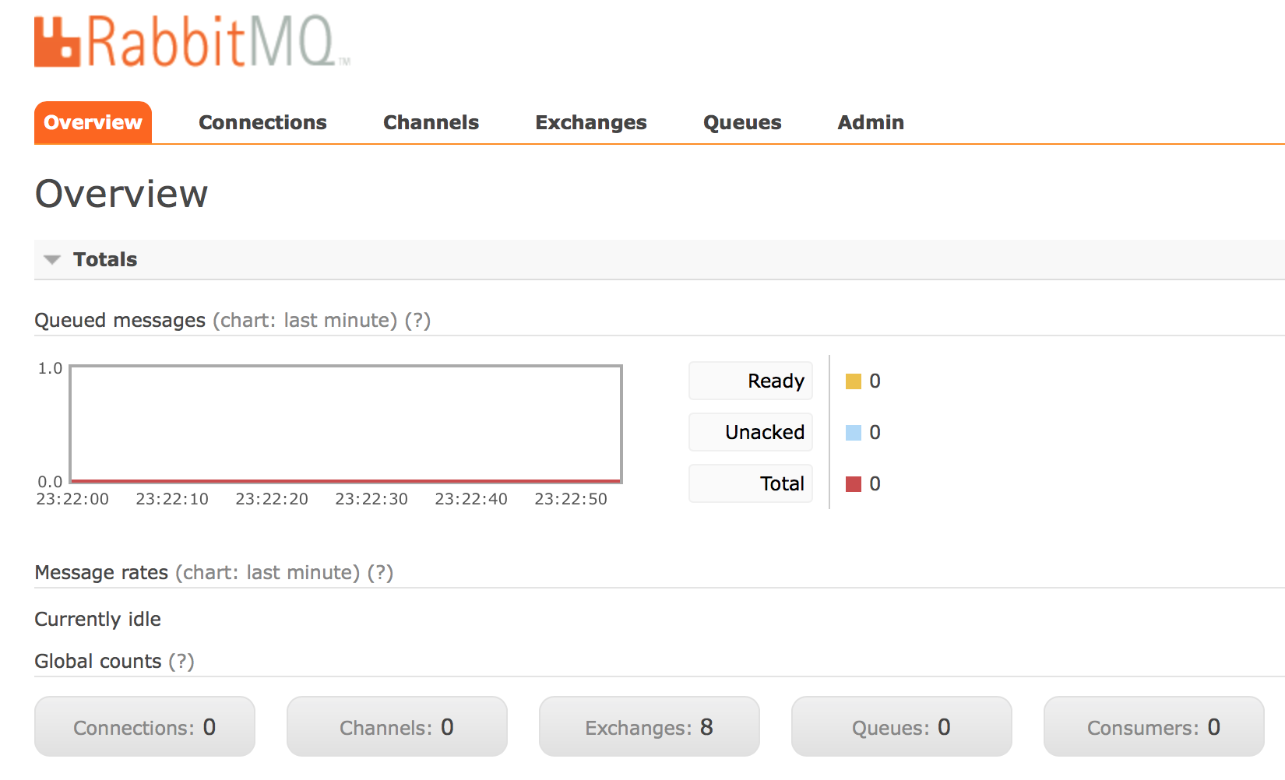Click the Consumers: 0 count button
Screen dimensions: 1285x780
pos(1154,726)
